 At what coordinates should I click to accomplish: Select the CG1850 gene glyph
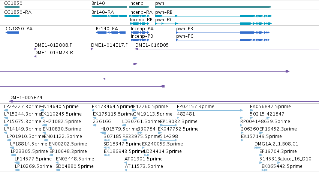pyautogui.click(x=12, y=7)
